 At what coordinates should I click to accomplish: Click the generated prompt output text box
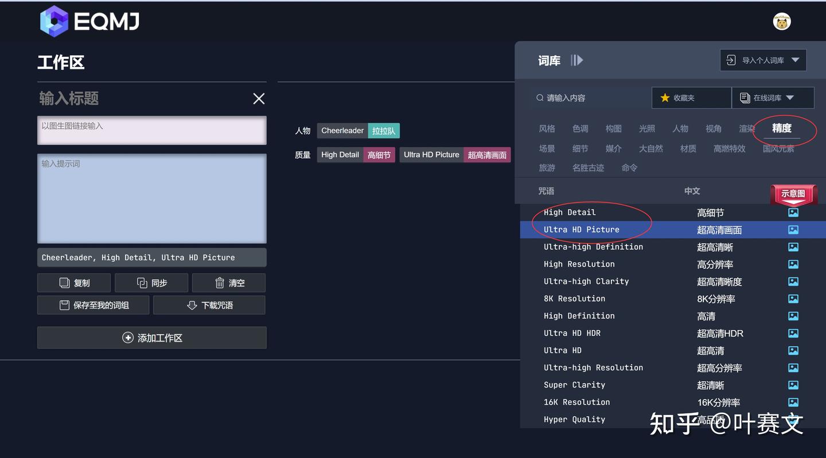pos(152,257)
